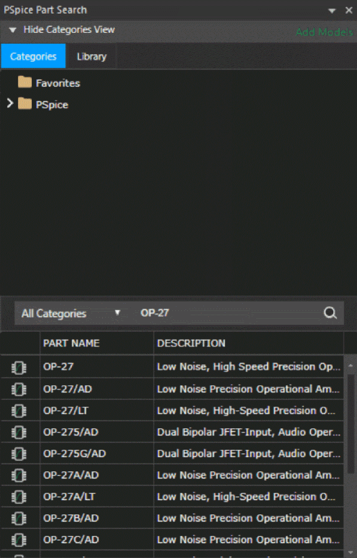Click the results list scrollbar thumb
Screen dimensions: 357x558
point(350,423)
